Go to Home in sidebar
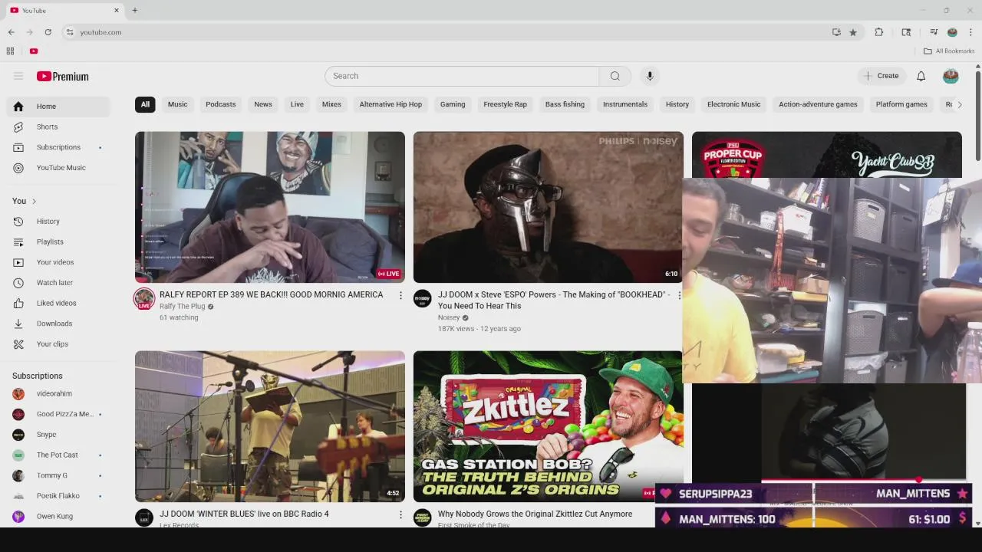This screenshot has height=552, width=982. click(58, 107)
